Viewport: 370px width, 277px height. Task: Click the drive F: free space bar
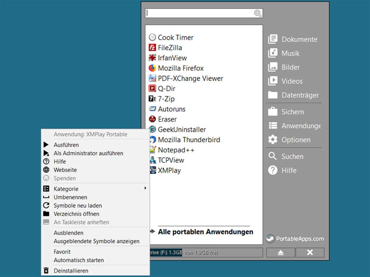pos(206,253)
